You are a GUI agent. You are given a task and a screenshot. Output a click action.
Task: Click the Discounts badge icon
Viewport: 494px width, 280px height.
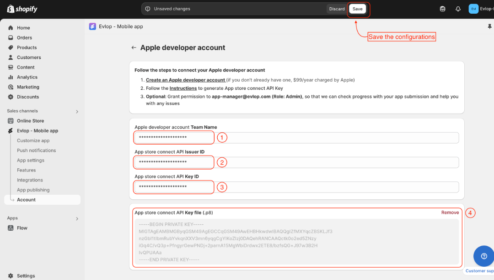pyautogui.click(x=11, y=97)
